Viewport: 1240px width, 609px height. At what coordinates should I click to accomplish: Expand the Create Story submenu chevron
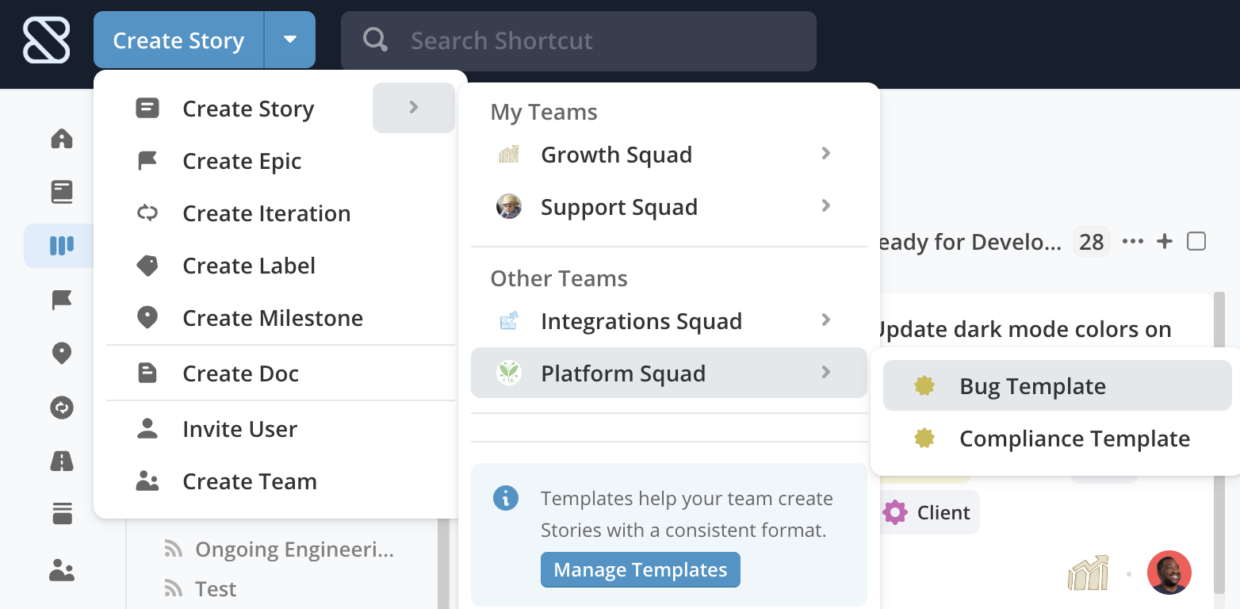pos(414,108)
